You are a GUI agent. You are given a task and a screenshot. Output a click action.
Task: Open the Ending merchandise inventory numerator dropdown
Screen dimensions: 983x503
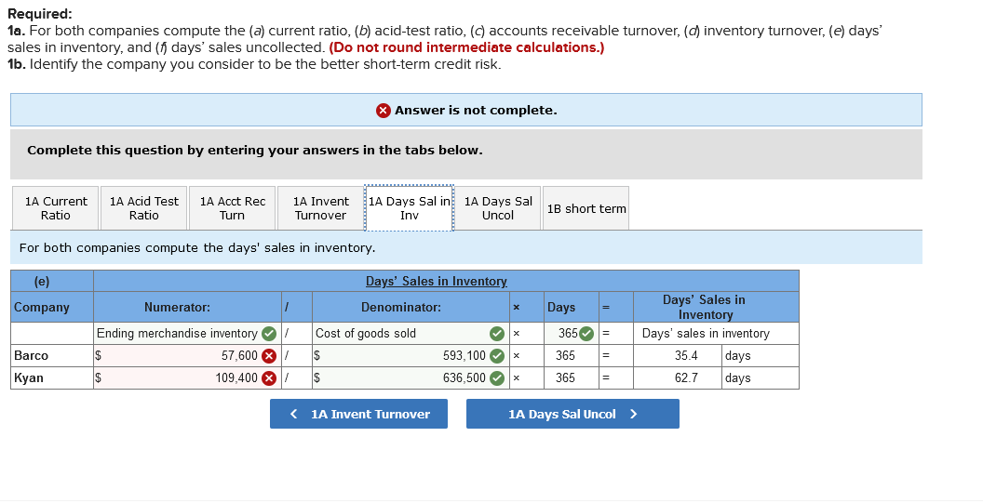coord(187,334)
